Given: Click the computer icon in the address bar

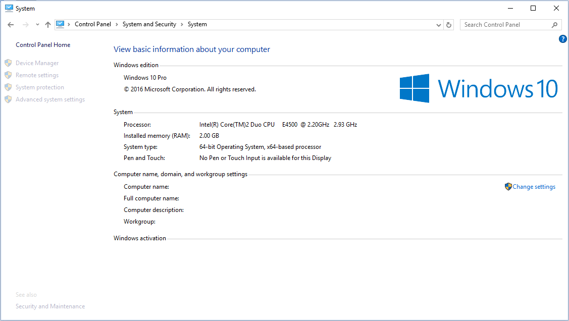Looking at the screenshot, I should [60, 24].
